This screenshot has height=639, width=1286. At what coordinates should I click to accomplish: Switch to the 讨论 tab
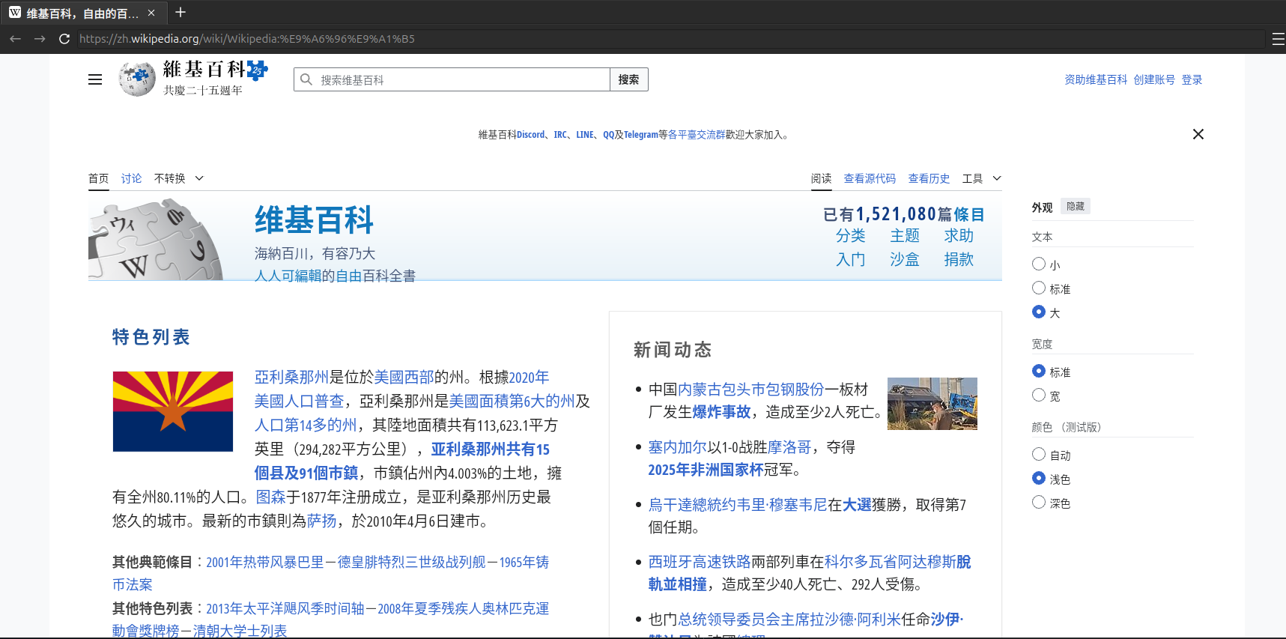pyautogui.click(x=131, y=178)
